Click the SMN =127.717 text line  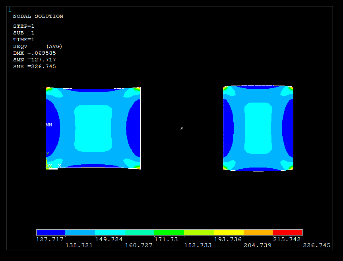click(34, 60)
